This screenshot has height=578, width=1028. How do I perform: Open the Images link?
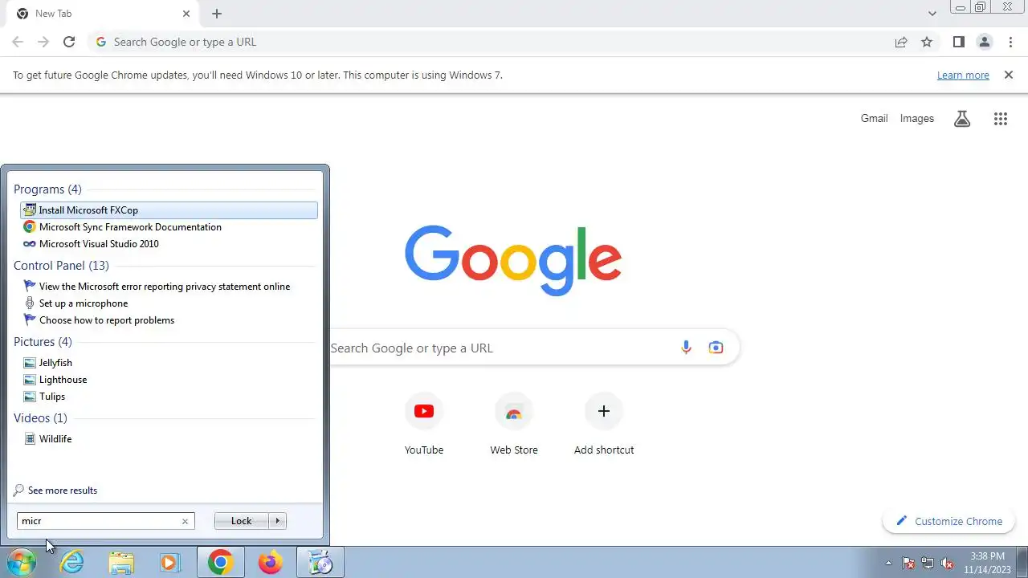point(916,118)
